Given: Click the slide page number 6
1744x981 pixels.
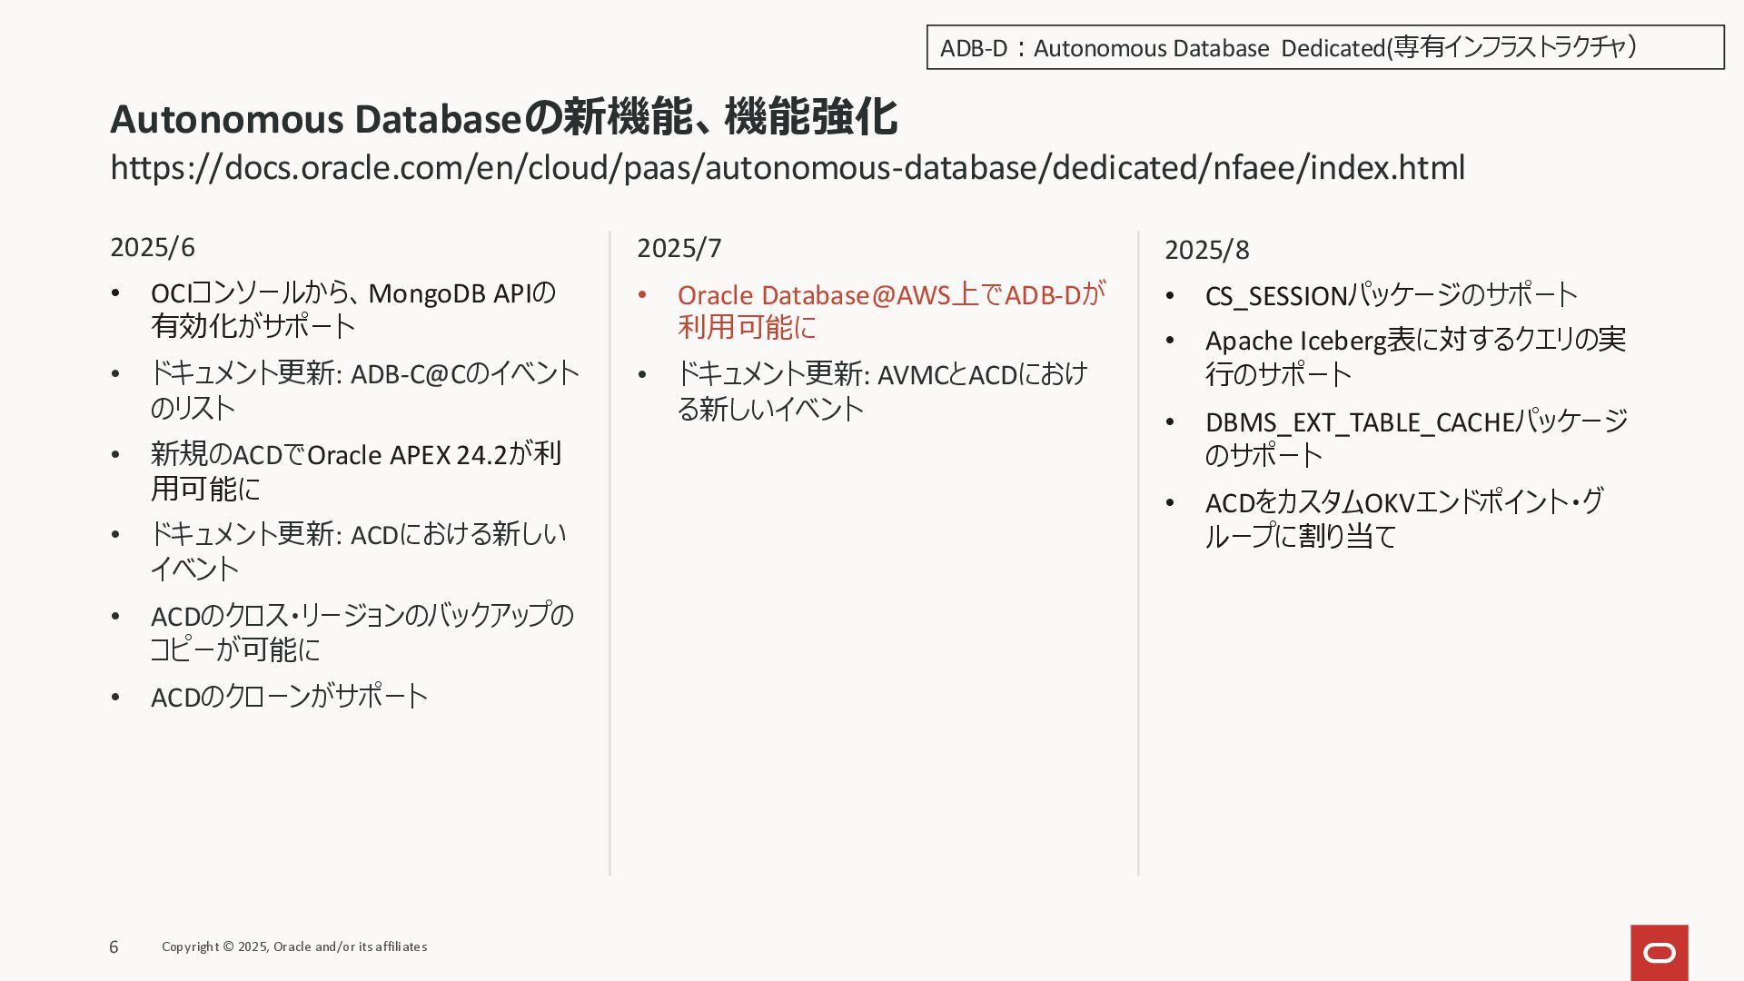Looking at the screenshot, I should point(114,947).
